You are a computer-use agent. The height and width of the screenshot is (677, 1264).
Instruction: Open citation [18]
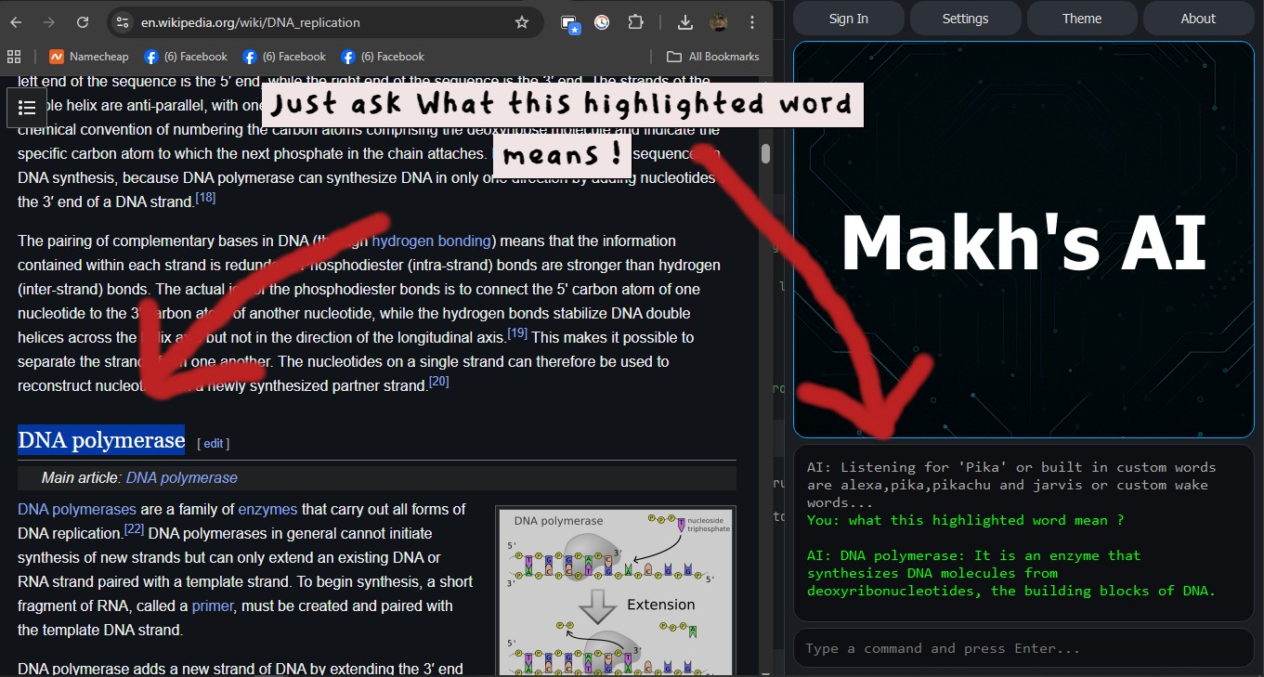click(x=205, y=198)
